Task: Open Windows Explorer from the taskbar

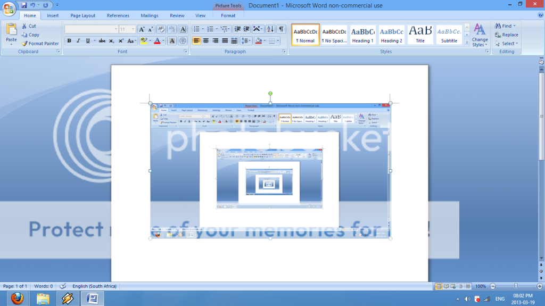Action: coord(43,299)
